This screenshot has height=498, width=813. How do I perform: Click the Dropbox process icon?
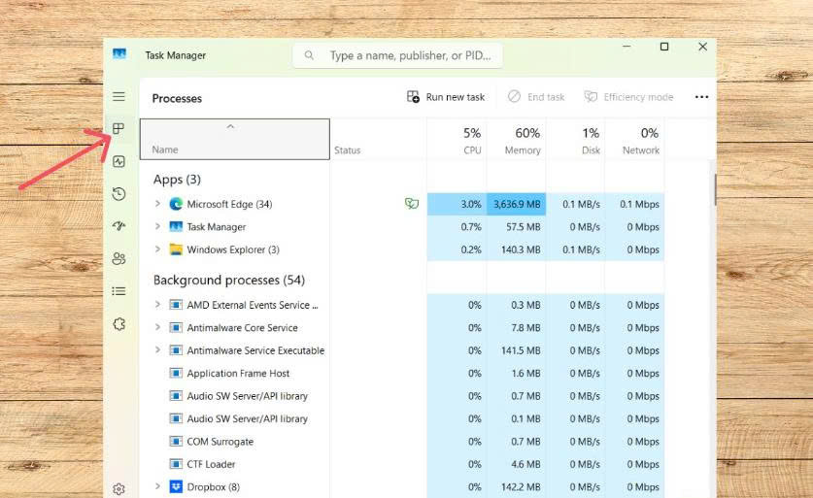[176, 486]
